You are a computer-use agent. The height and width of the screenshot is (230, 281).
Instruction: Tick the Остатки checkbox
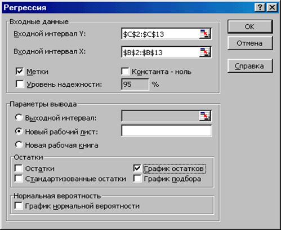(19, 169)
